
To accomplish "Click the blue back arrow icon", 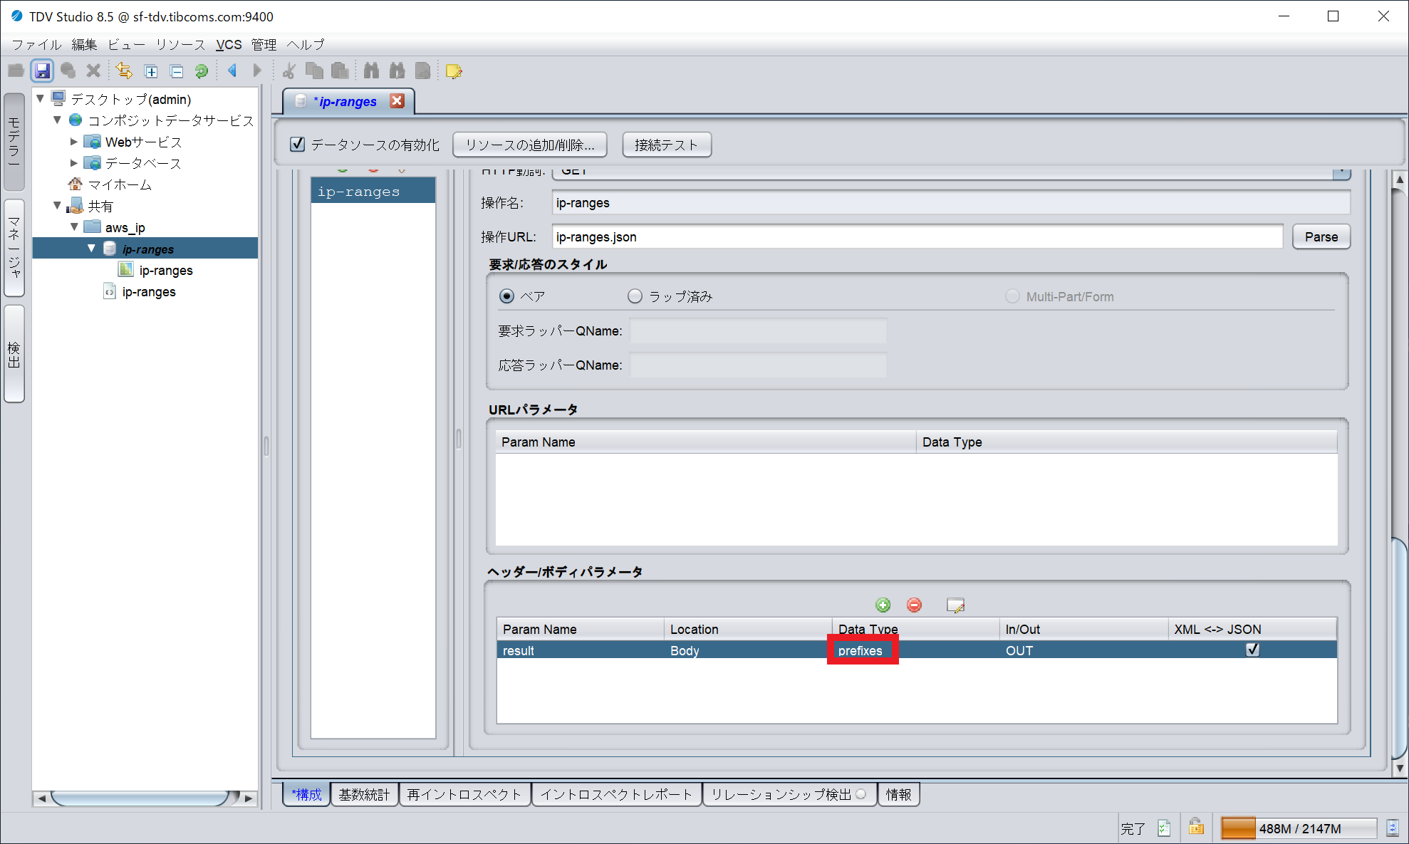I will [x=232, y=71].
